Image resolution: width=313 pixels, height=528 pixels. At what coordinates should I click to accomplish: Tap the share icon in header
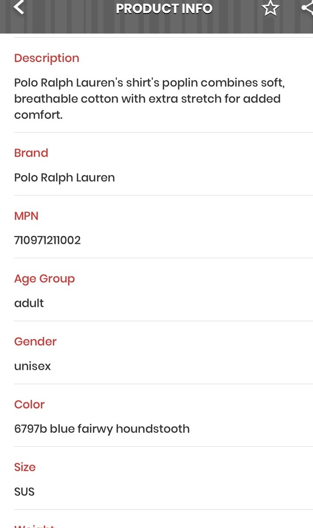pyautogui.click(x=307, y=8)
